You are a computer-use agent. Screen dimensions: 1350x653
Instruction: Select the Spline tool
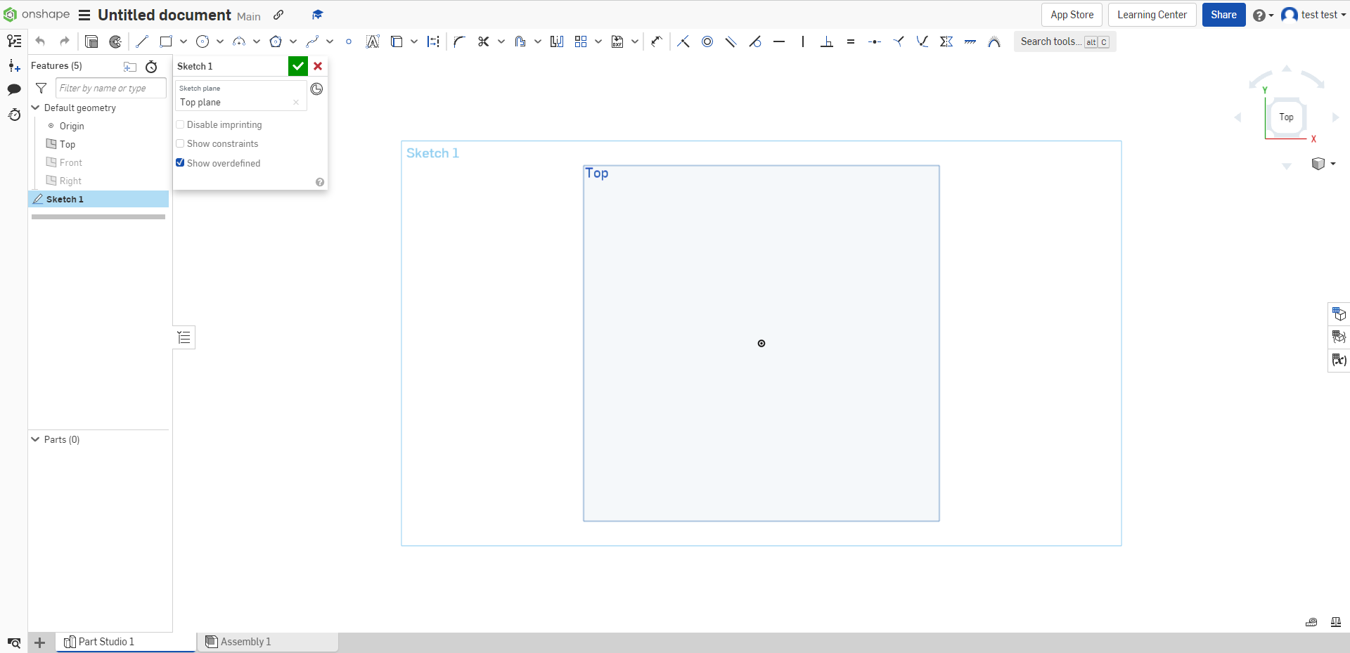[314, 41]
